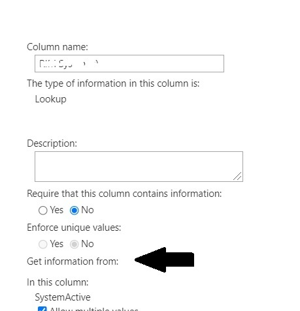
Task: Click the Description label
Action: 52,143
